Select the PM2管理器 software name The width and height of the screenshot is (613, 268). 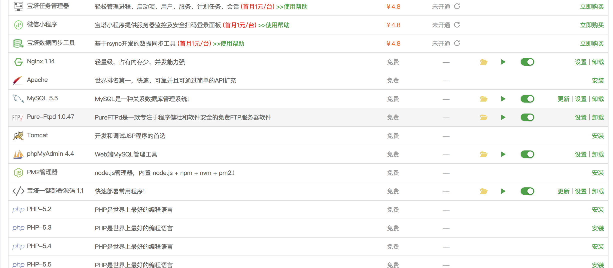(x=42, y=172)
